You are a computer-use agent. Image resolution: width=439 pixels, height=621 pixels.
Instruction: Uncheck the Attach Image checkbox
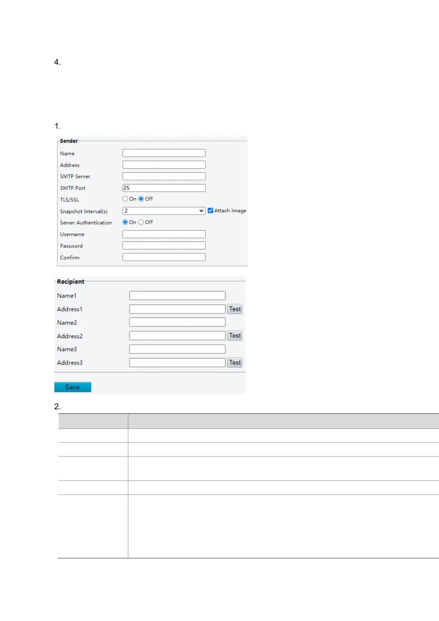coord(210,211)
